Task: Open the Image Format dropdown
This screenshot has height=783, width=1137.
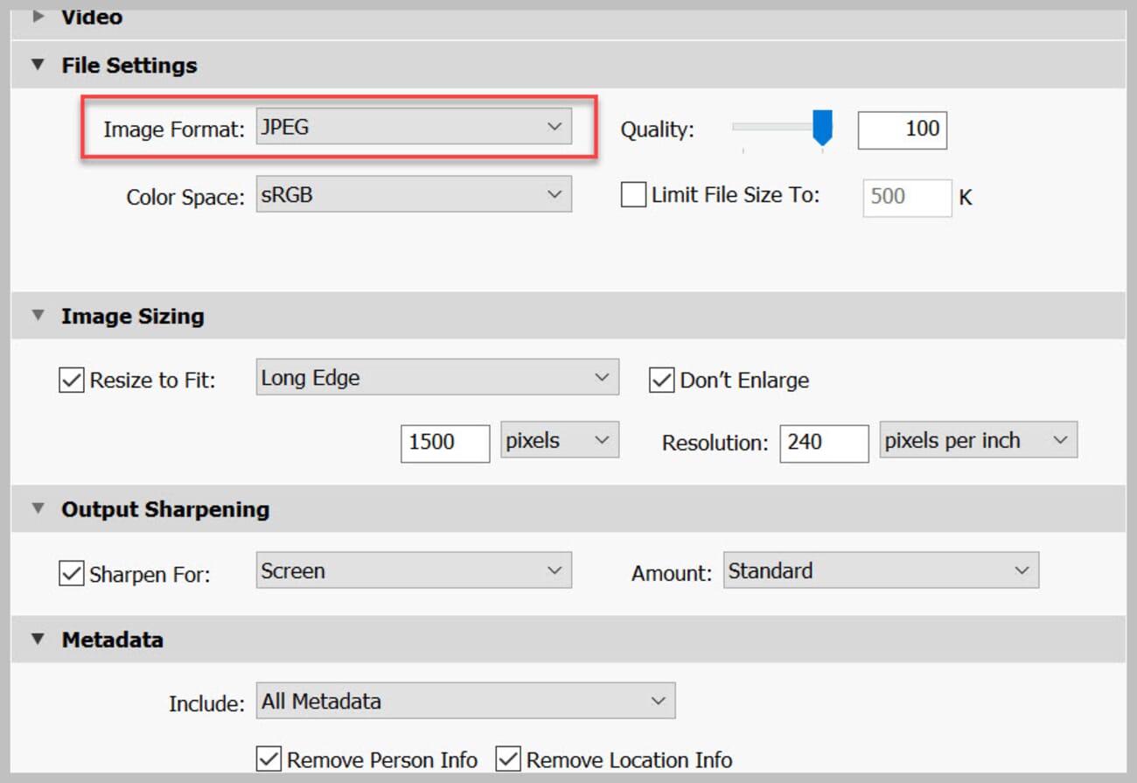Action: pyautogui.click(x=414, y=127)
